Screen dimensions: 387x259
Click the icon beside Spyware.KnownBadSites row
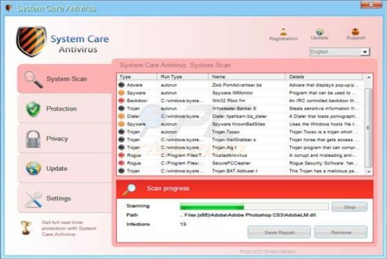[122, 124]
